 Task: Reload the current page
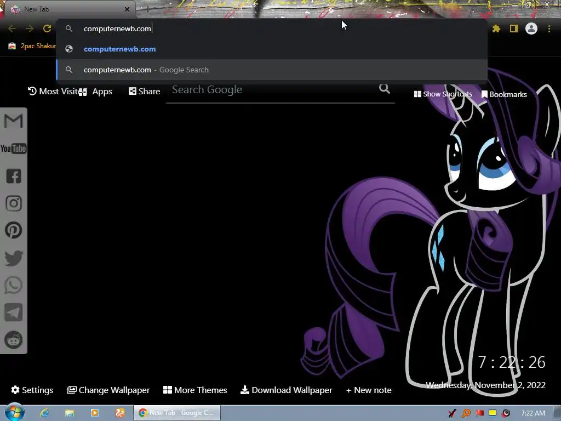(x=47, y=29)
